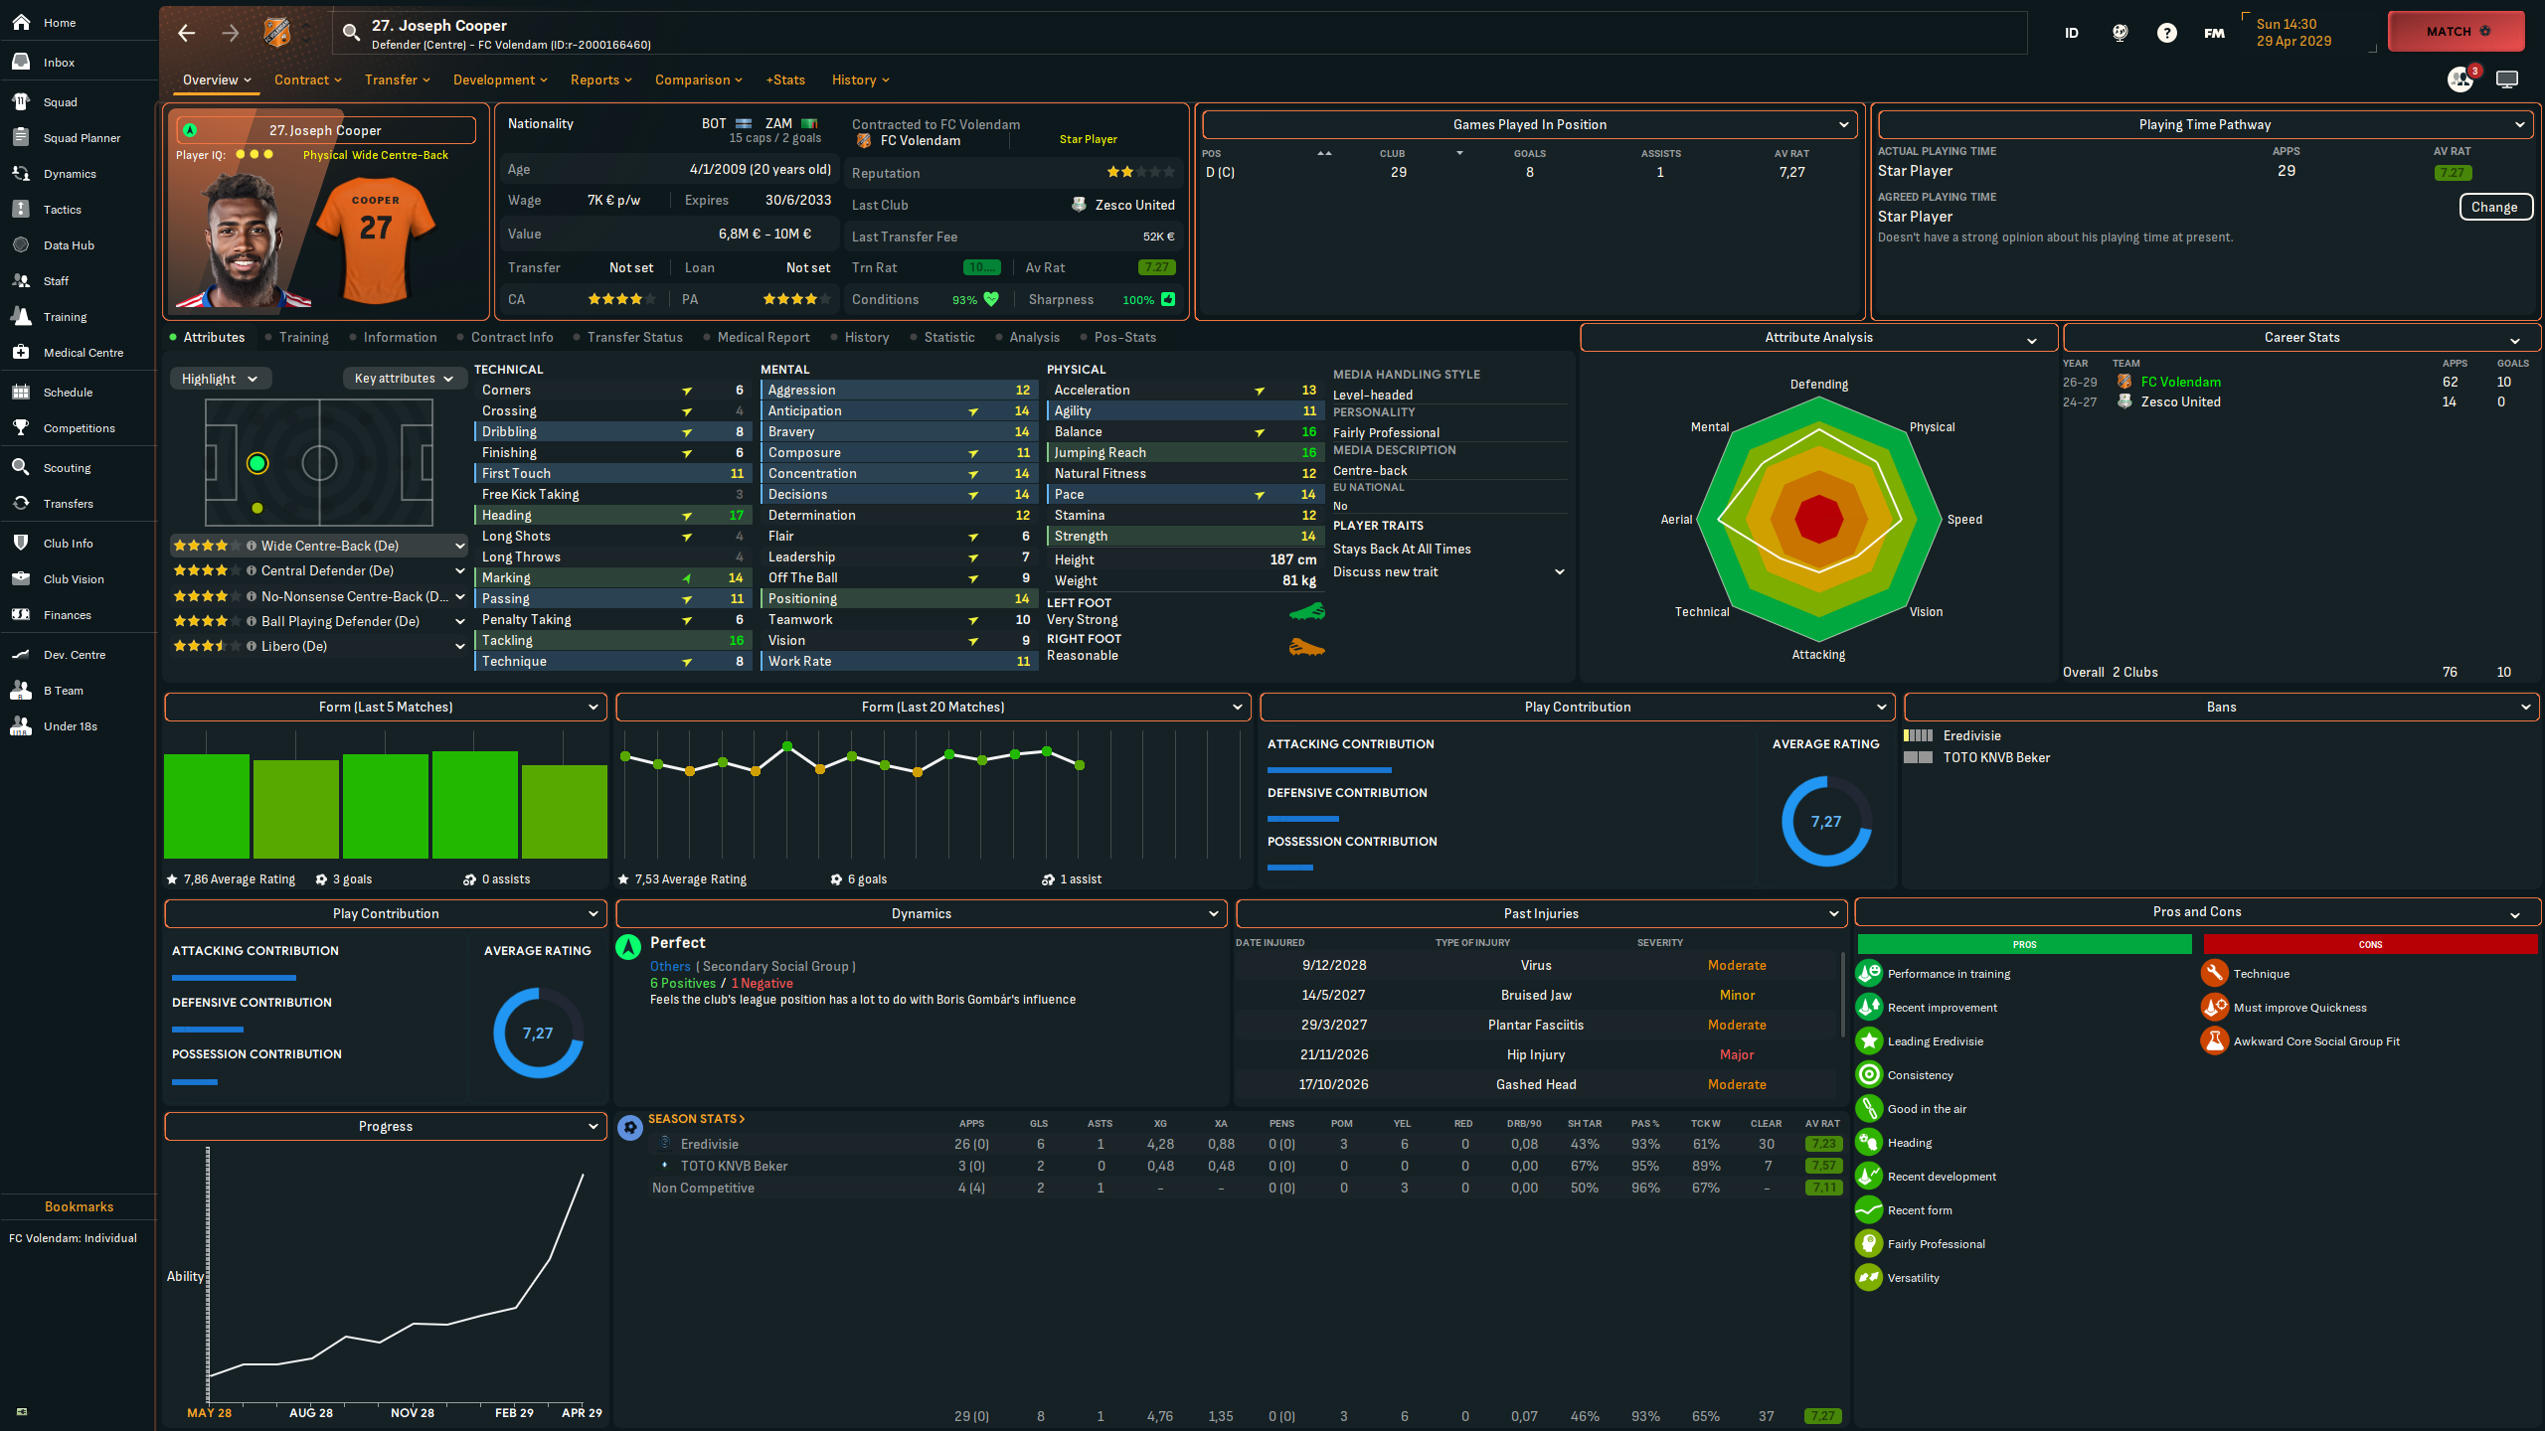The height and width of the screenshot is (1431, 2545).
Task: Click the red MATCH button
Action: 2456,32
